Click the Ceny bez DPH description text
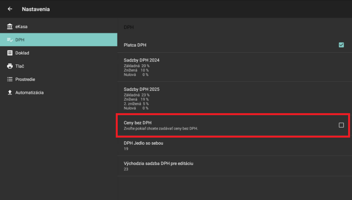Screen dimensions: 352x200 tap(161, 128)
